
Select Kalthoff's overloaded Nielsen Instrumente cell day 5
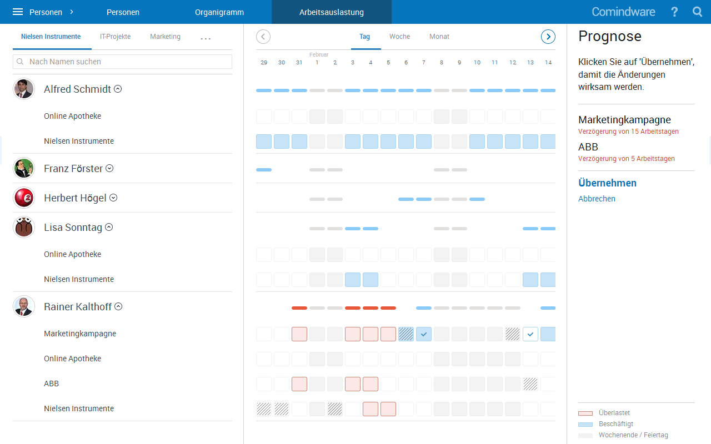click(x=388, y=409)
